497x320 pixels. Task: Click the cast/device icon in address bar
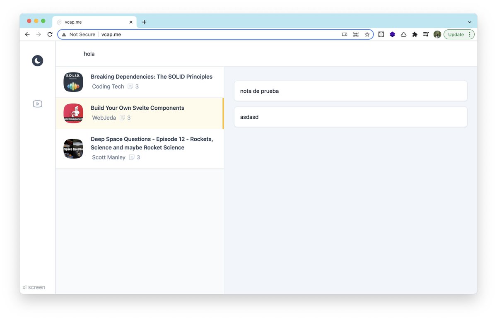[x=345, y=34]
